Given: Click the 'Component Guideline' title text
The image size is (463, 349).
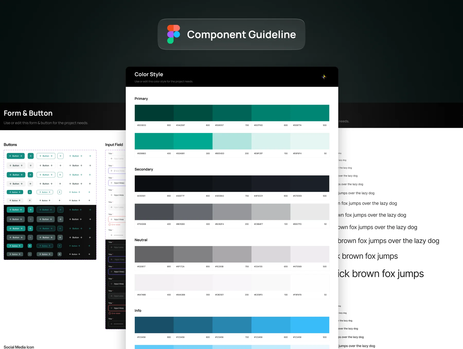Looking at the screenshot, I should point(241,34).
